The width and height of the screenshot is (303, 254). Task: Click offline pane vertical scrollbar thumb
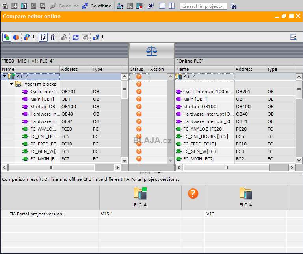tap(125, 90)
